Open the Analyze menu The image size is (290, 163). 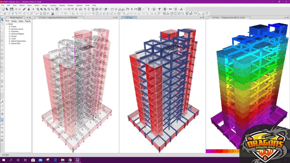(53, 5)
